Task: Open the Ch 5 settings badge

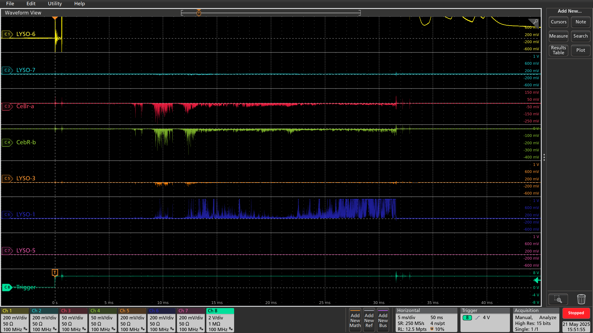Action: pos(132,320)
